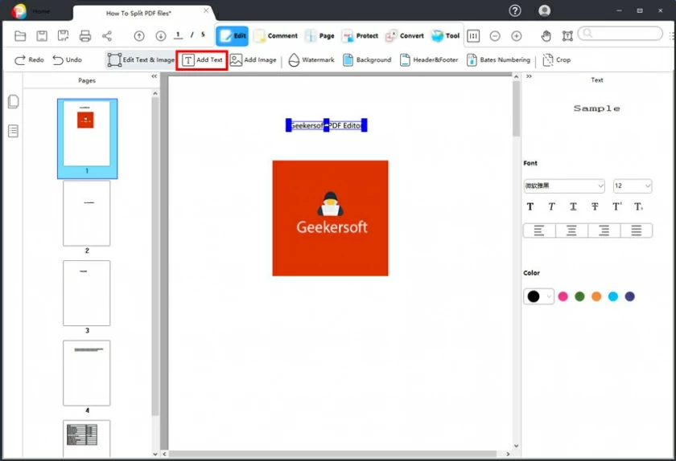Open the font family dropdown
Screen dimensions: 676x461
point(564,186)
